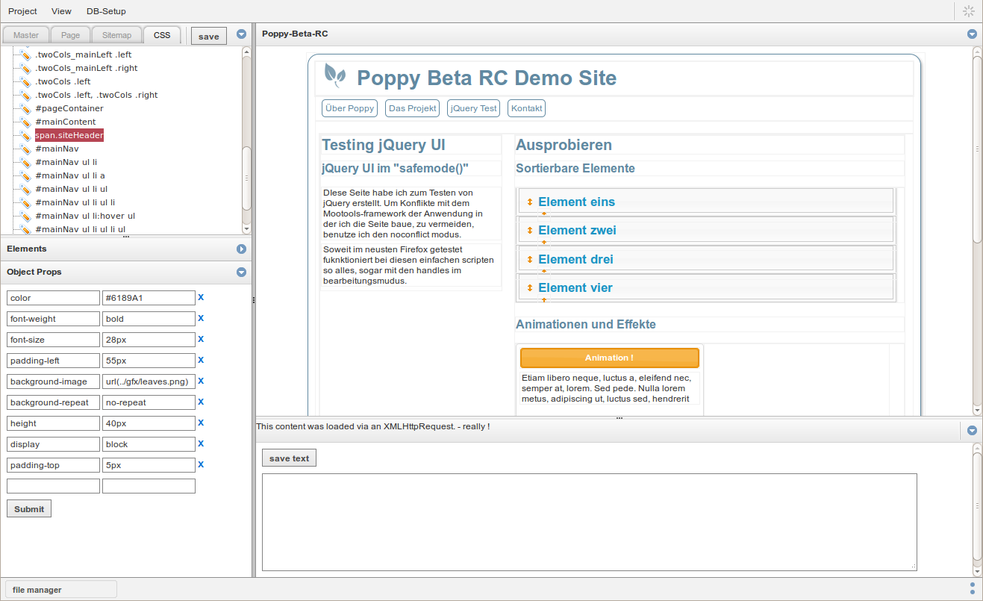This screenshot has height=601, width=983.
Task: Click the leaf logo next to Poppy heading
Action: coord(336,76)
